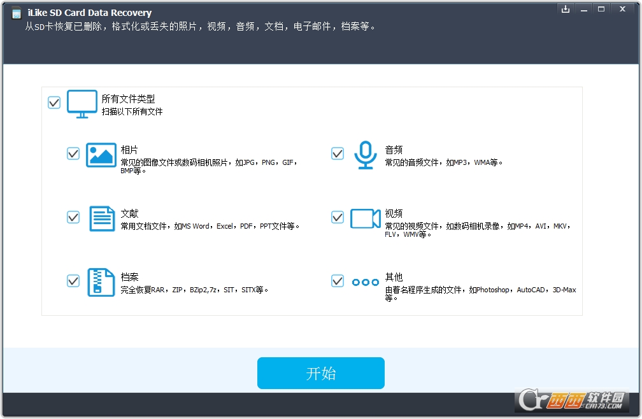
Task: Deselect the 其他 other files checkbox
Action: coord(338,281)
